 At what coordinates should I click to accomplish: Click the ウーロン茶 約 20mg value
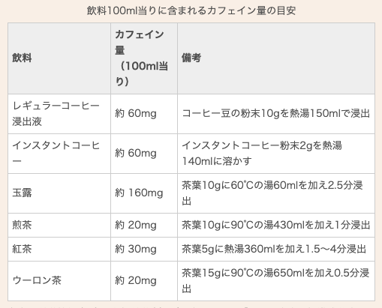coord(136,280)
